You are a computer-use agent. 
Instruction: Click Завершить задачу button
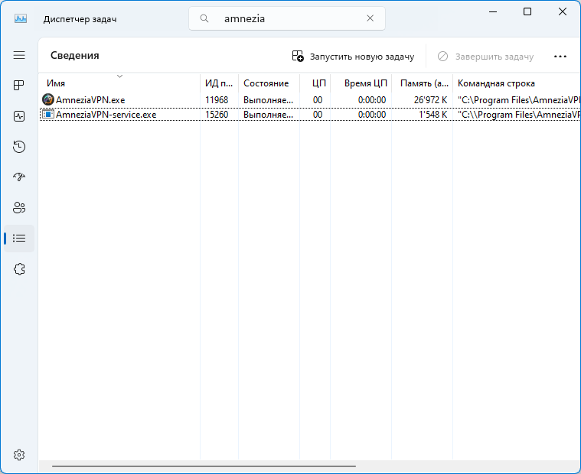[x=485, y=57]
